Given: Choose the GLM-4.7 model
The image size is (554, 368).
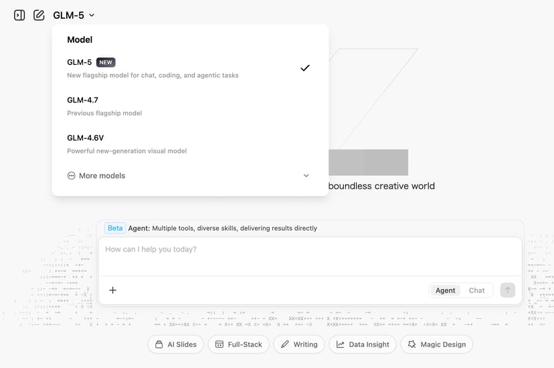Looking at the screenshot, I should tap(190, 106).
